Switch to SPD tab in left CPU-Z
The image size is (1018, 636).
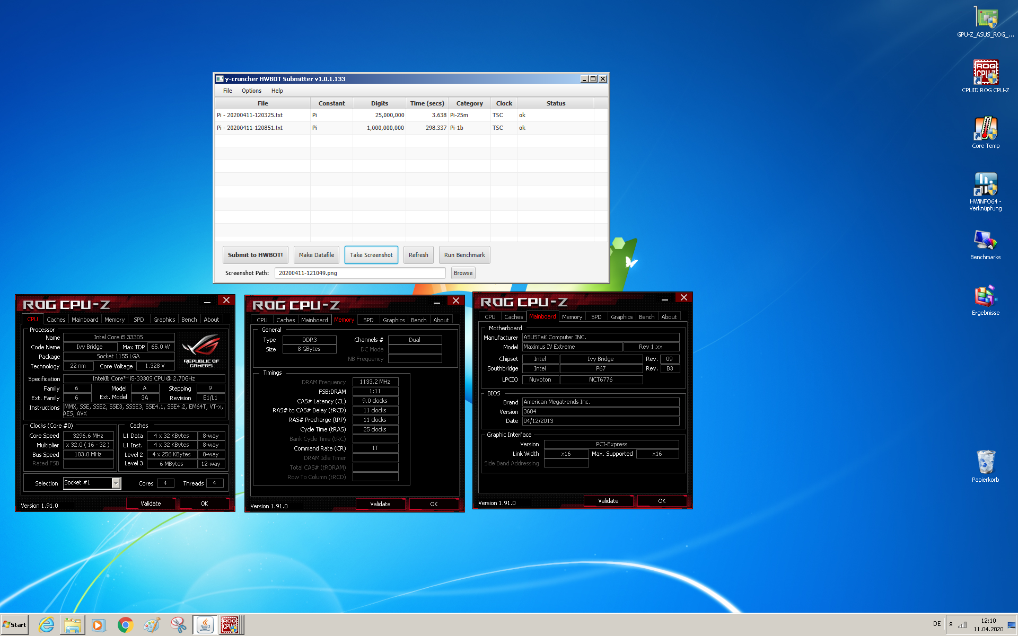pyautogui.click(x=139, y=320)
